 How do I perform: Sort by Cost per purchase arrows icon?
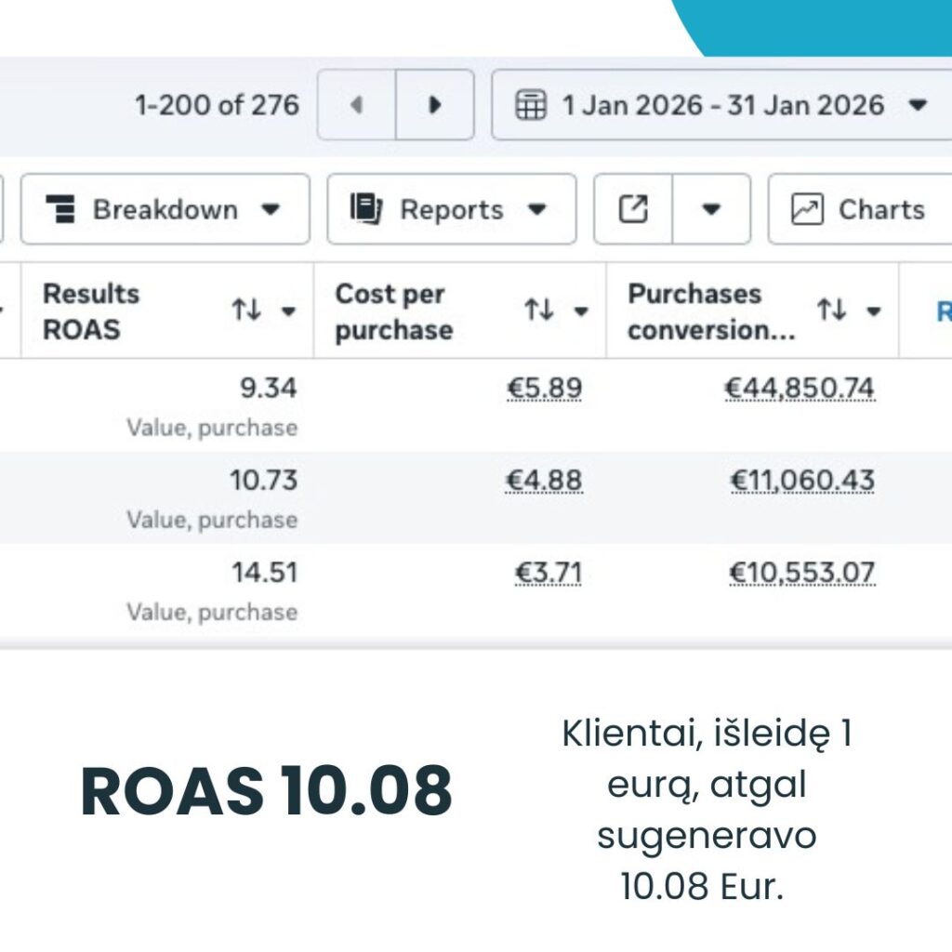point(539,311)
